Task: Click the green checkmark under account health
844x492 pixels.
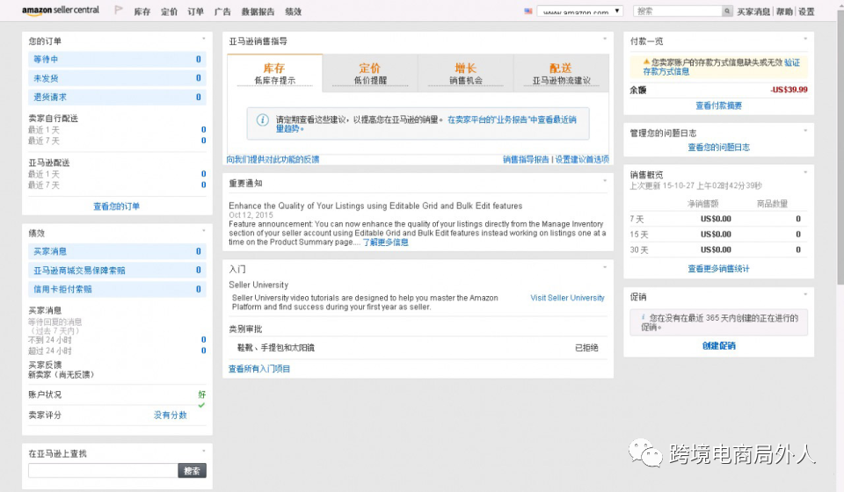Action: pyautogui.click(x=201, y=405)
